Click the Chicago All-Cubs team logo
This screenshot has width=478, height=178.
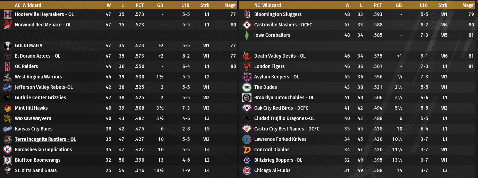[x=247, y=170]
